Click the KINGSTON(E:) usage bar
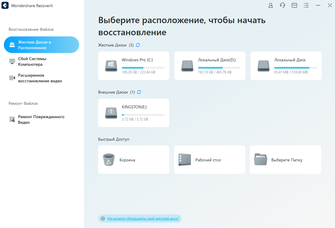 coord(143,115)
